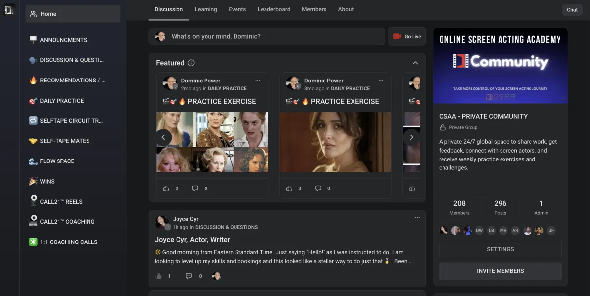Open comments on Joyce Cyr's post
Viewport: 590px width, 296px height.
pos(189,276)
